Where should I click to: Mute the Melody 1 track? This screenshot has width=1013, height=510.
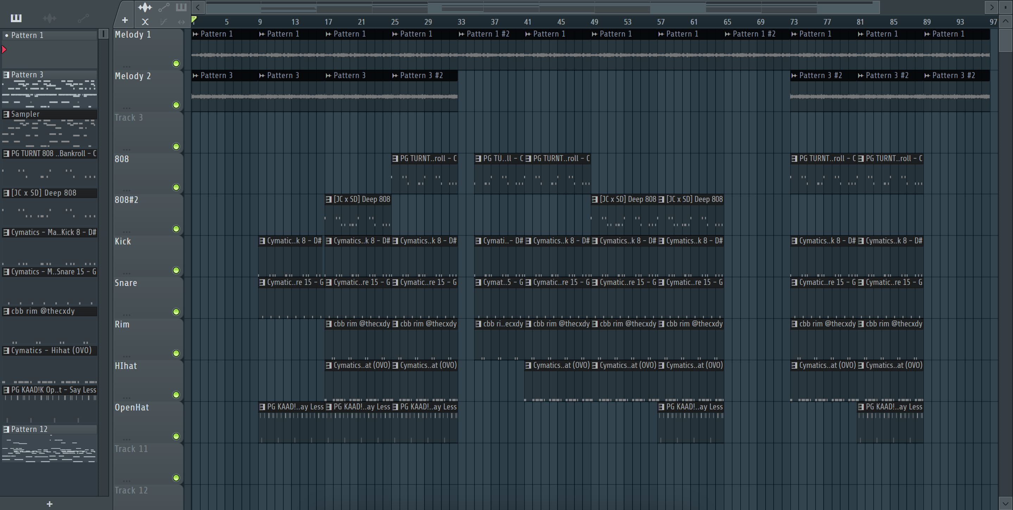tap(176, 63)
